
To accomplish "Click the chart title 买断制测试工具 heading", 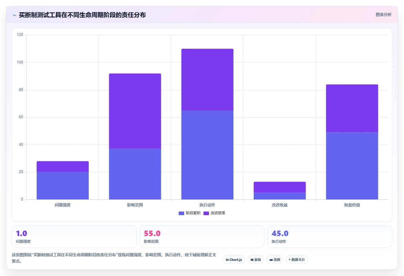I will (82, 15).
